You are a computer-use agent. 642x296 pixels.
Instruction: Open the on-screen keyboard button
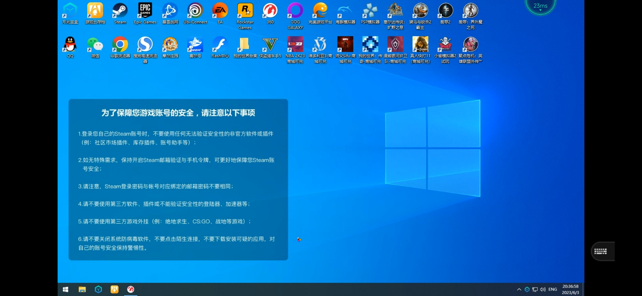point(602,251)
